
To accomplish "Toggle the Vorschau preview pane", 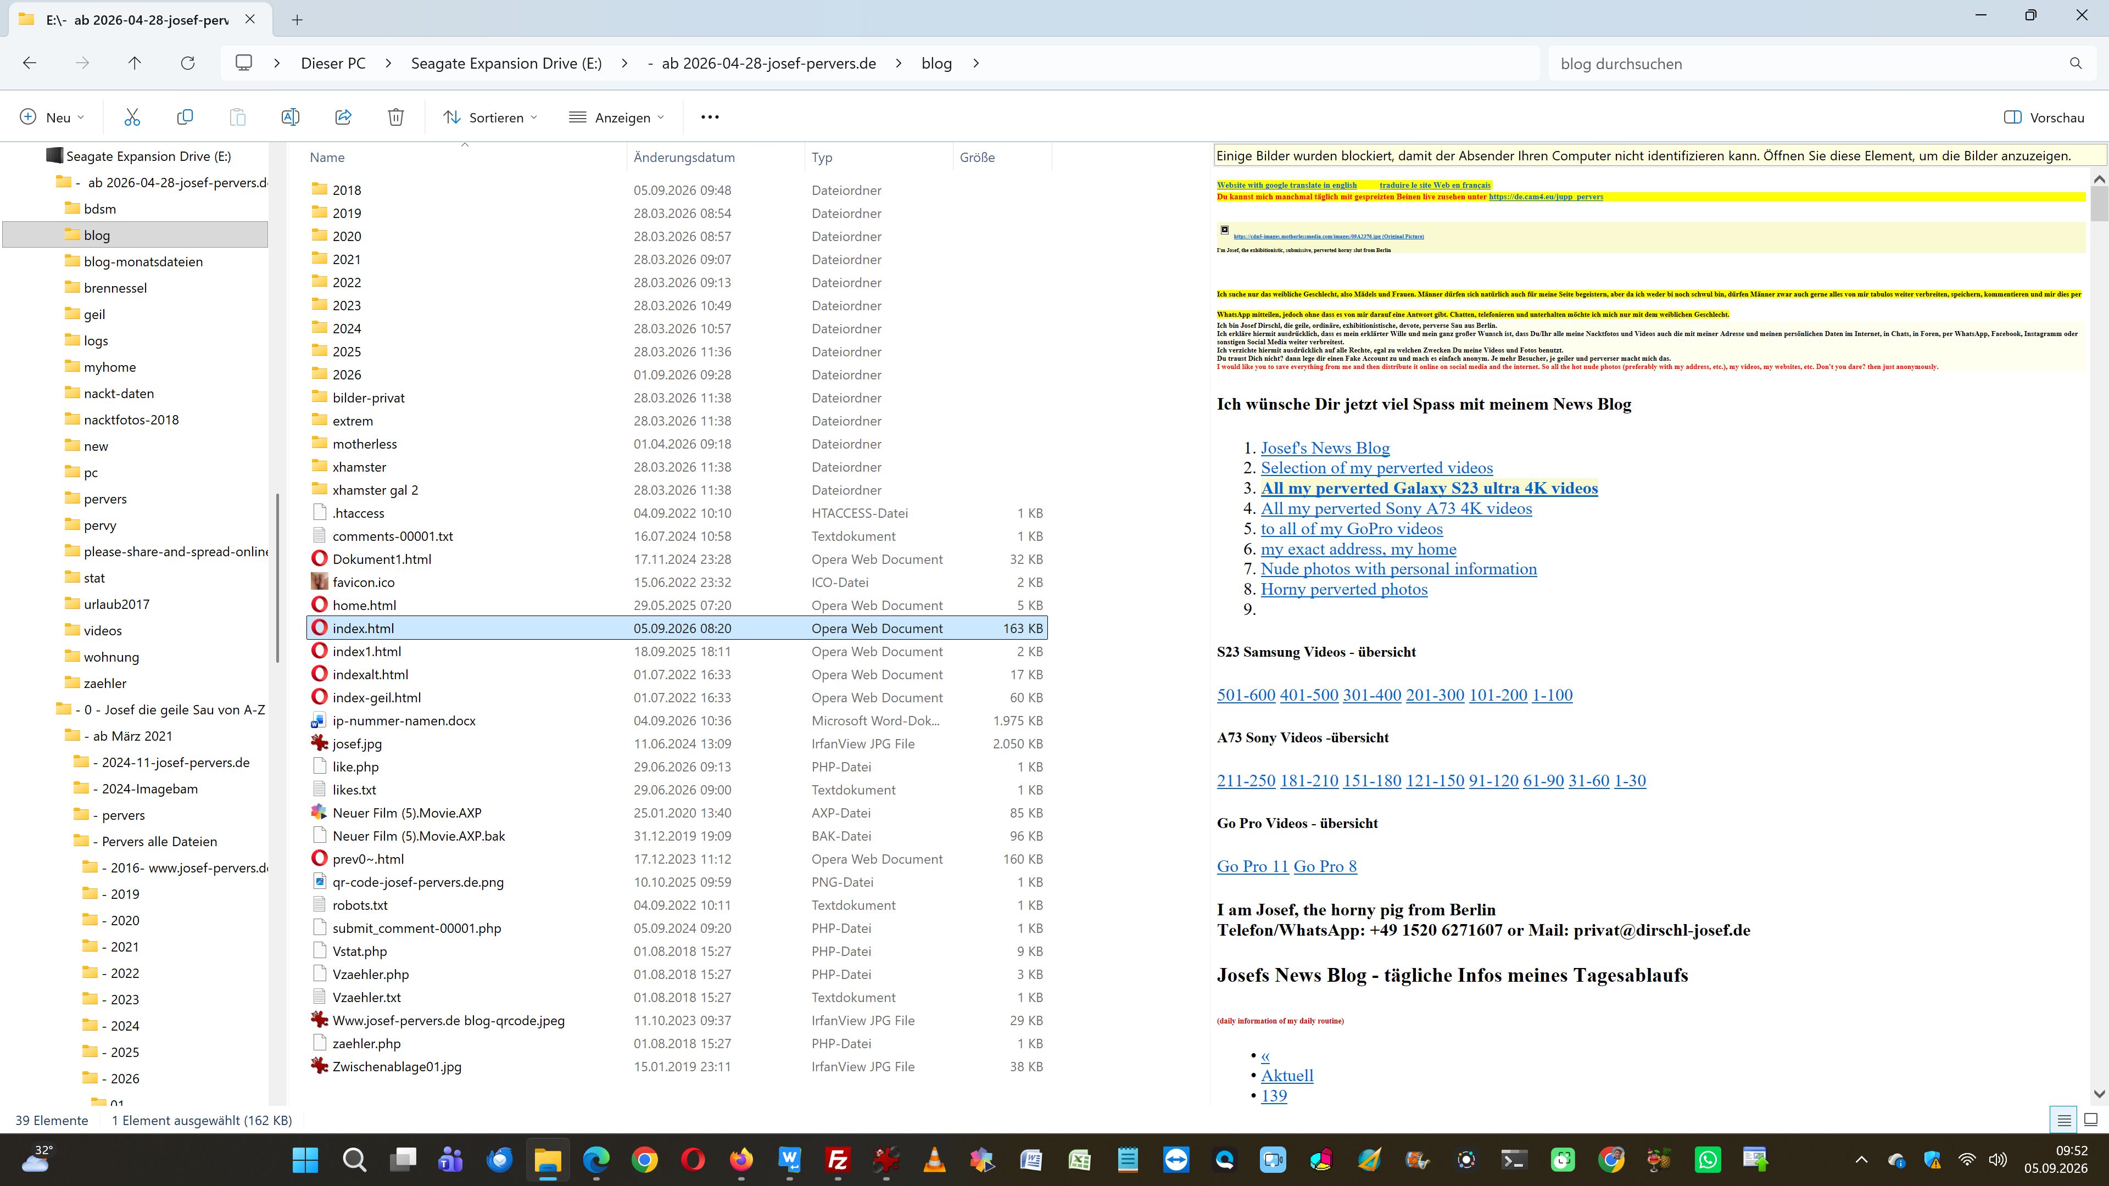I will (2044, 117).
